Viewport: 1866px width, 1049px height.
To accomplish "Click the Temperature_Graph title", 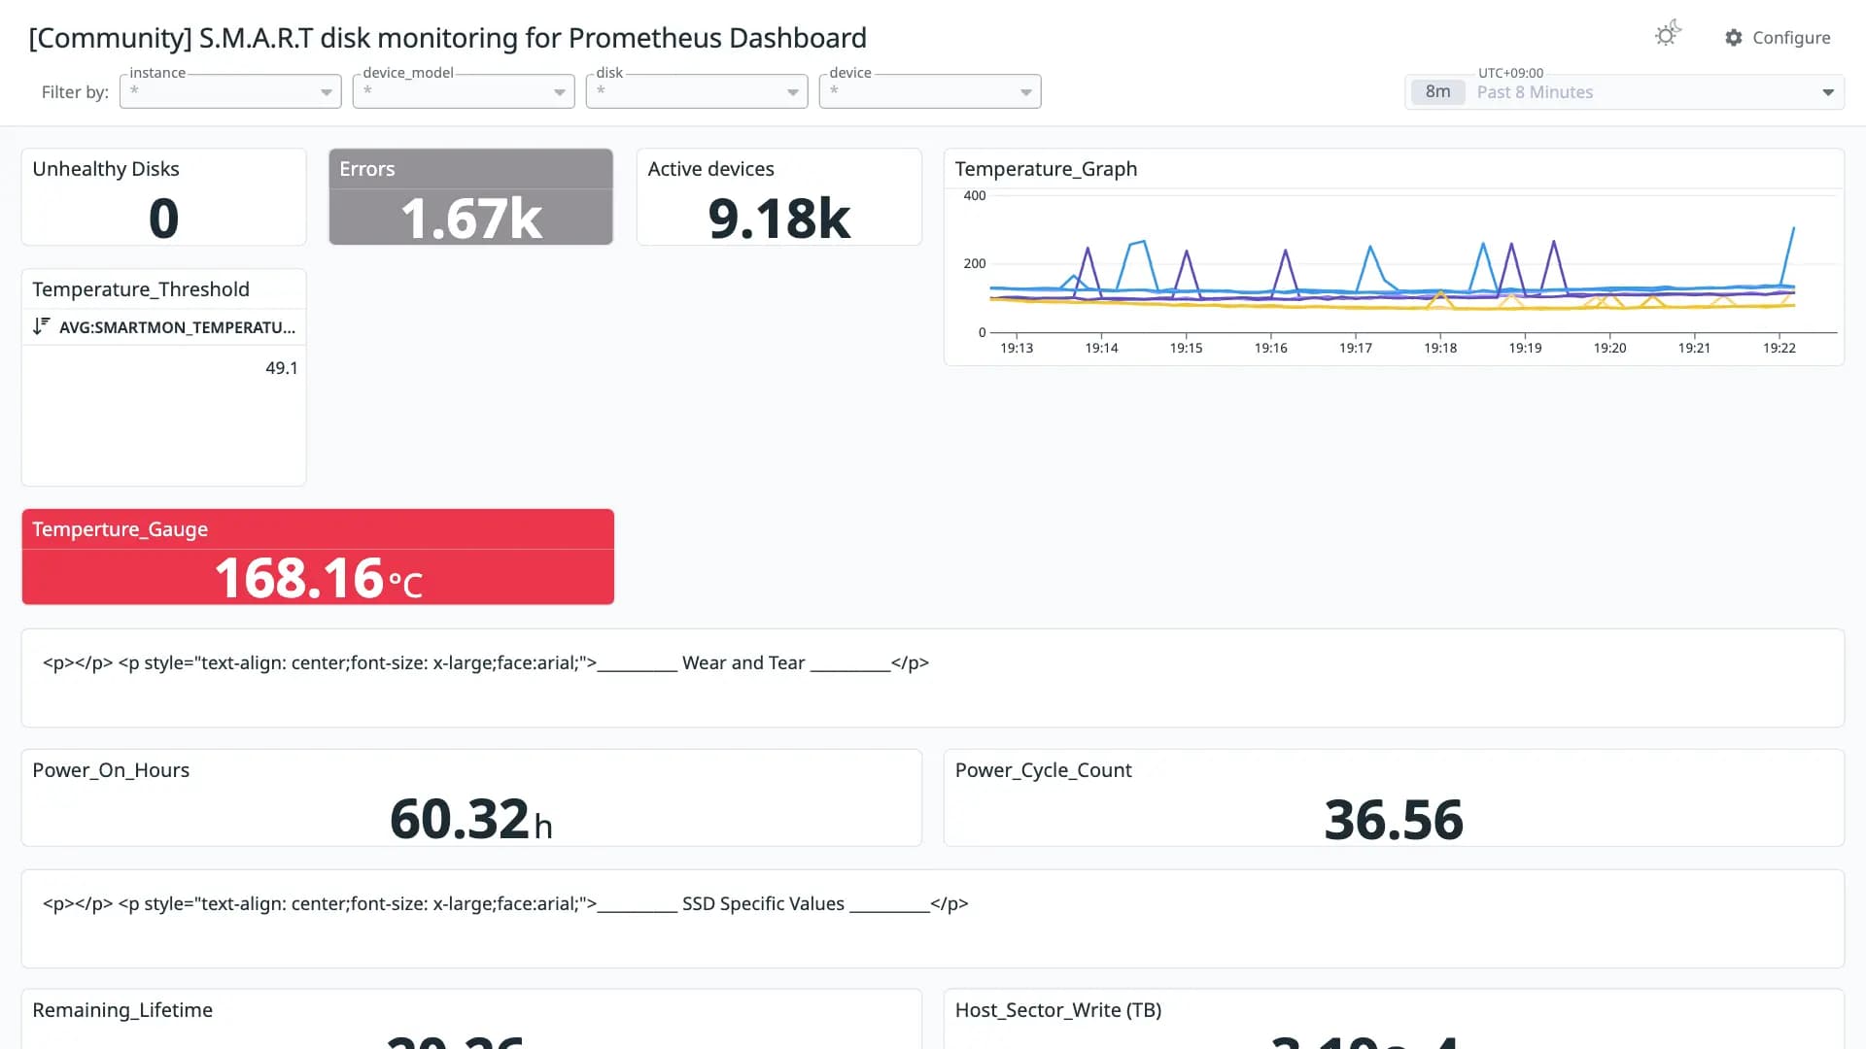I will click(x=1046, y=169).
